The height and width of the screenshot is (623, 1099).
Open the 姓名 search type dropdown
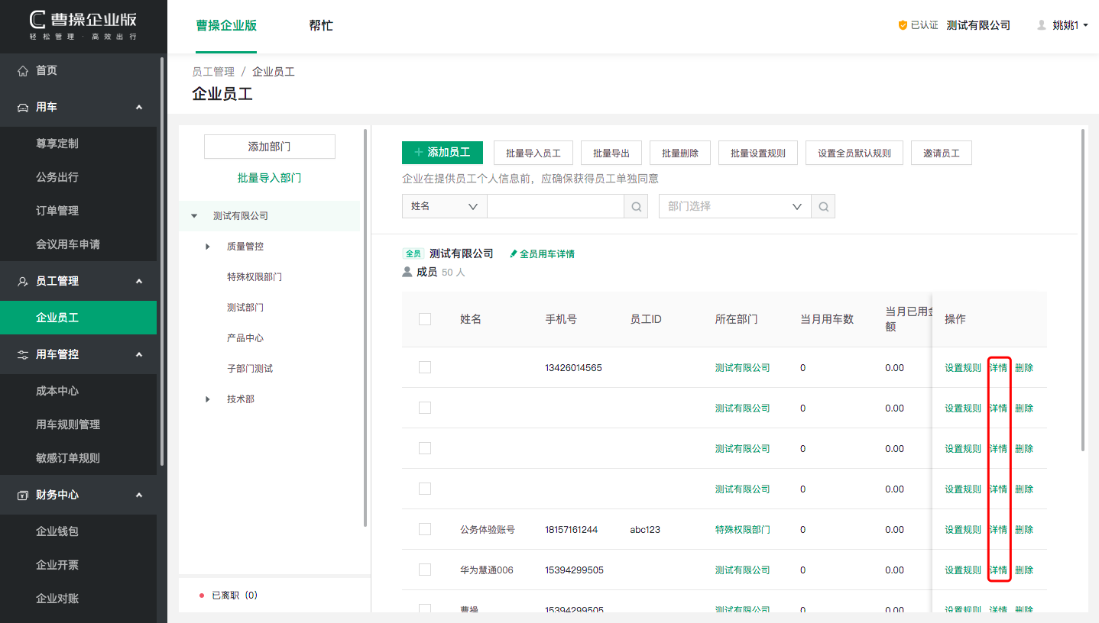[444, 206]
